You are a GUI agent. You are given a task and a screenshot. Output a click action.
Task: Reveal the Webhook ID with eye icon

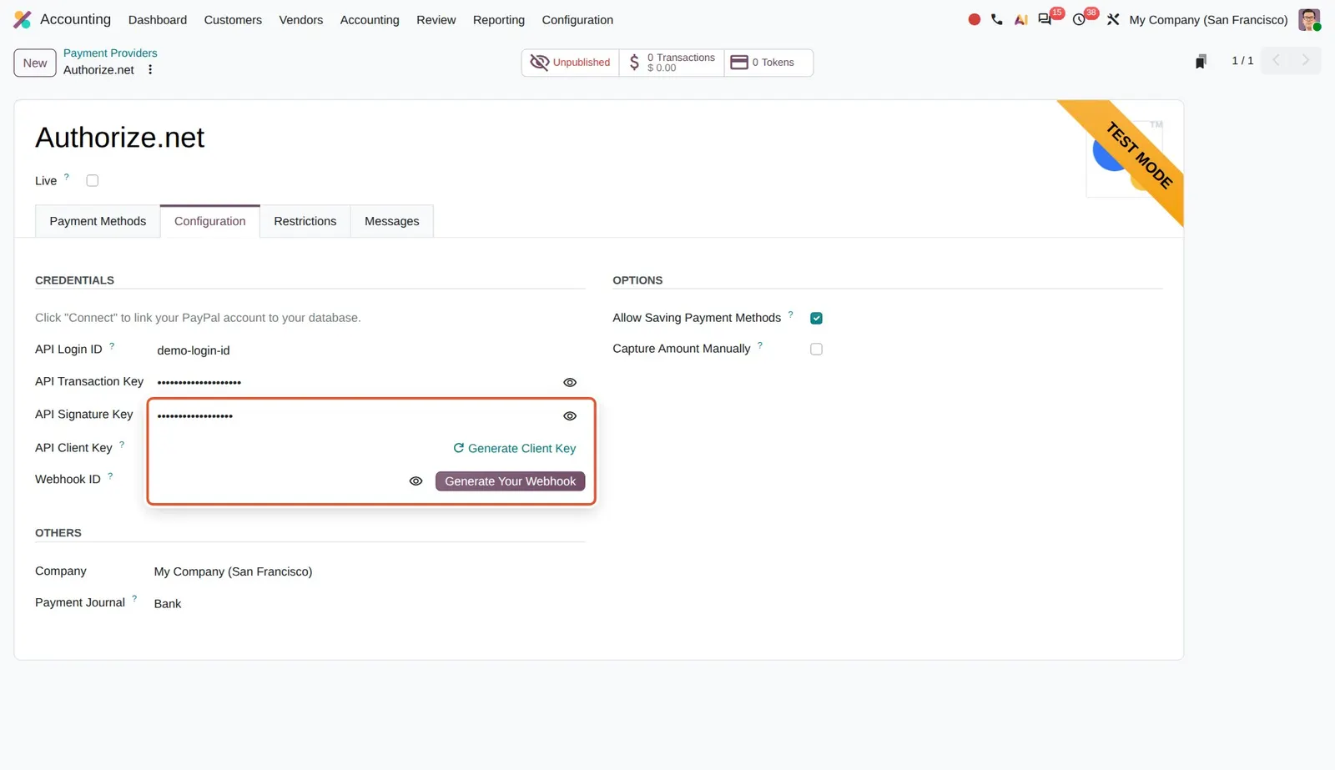(x=416, y=481)
